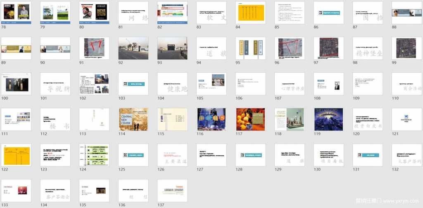The height and width of the screenshot is (208, 423).
Task: Select yellow slide 122 thumbnail
Action: pos(16,155)
